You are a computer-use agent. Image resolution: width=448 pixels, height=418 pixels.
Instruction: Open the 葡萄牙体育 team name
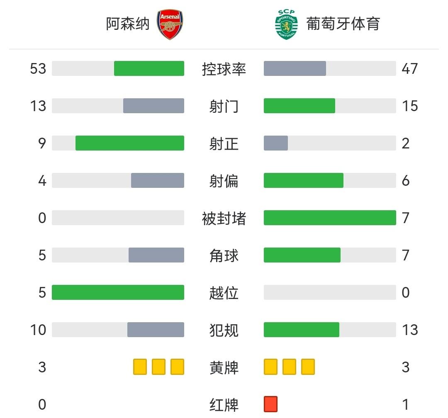click(343, 24)
